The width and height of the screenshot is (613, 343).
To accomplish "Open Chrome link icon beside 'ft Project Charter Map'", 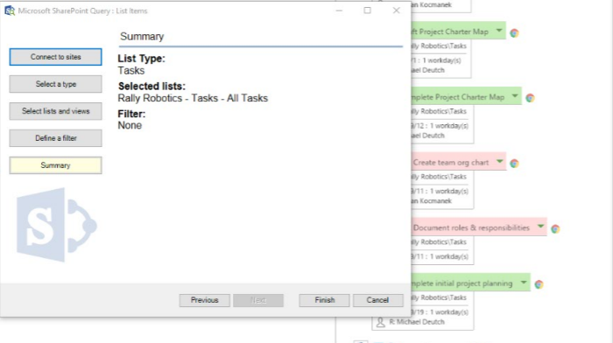I will [x=515, y=33].
